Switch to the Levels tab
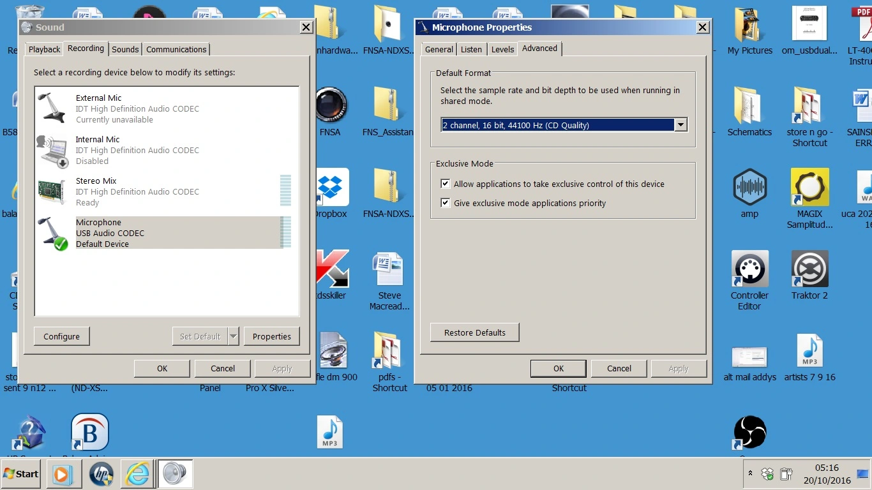The height and width of the screenshot is (490, 872). (502, 49)
